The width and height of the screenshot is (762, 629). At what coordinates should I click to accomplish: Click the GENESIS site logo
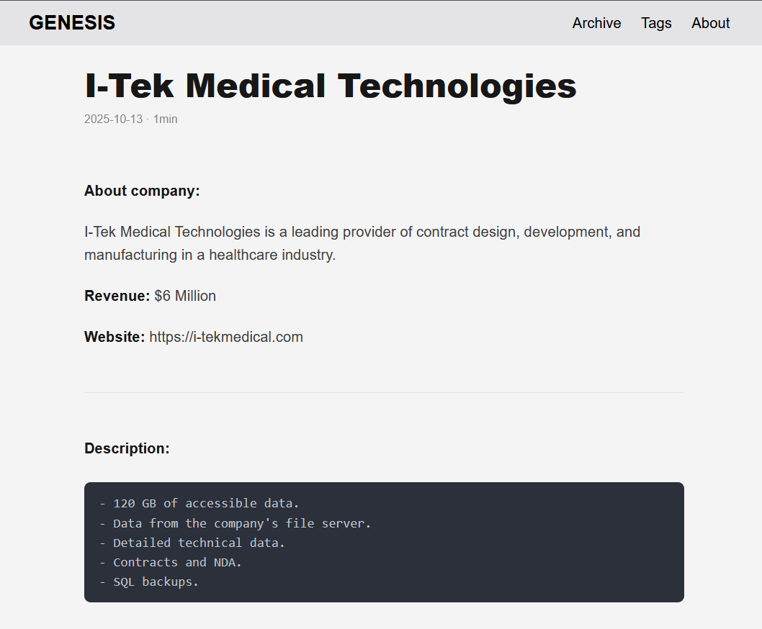[72, 22]
